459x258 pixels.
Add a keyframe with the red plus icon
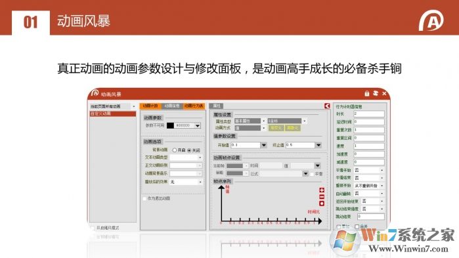coord(322,190)
